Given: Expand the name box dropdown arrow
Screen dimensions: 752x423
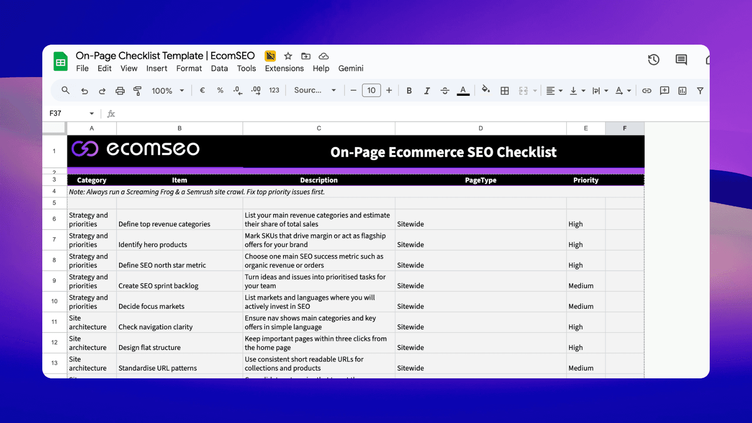Looking at the screenshot, I should (x=92, y=113).
